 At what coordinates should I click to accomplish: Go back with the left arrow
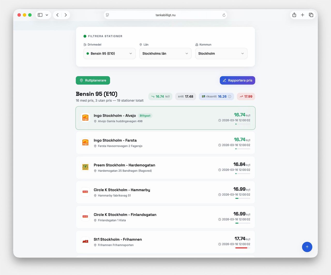pos(57,15)
